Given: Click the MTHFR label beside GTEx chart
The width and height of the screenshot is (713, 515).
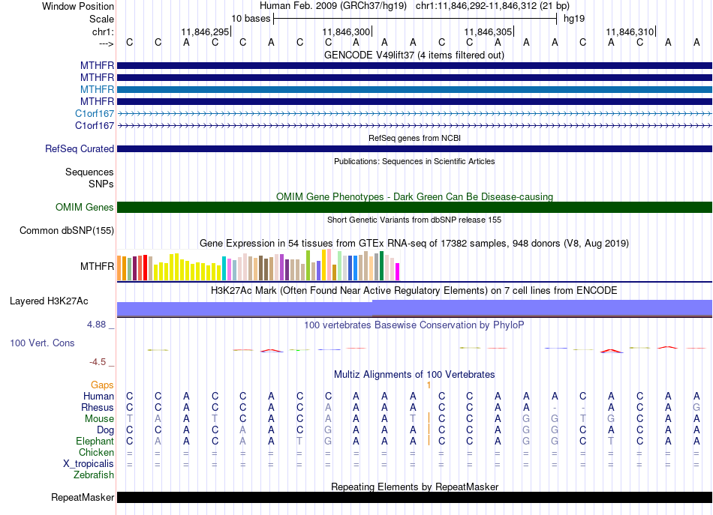Looking at the screenshot, I should pyautogui.click(x=97, y=266).
